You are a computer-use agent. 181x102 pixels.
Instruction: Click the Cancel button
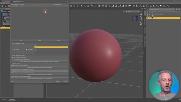(x=65, y=82)
